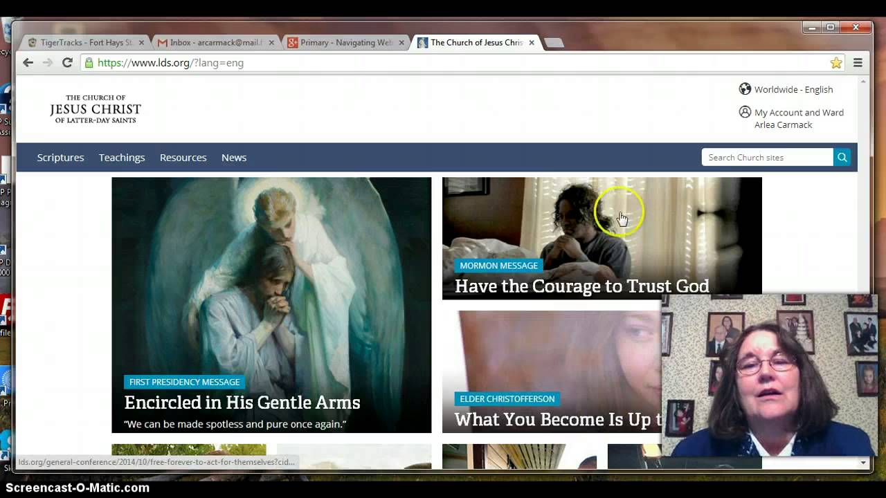Open Worldwide - English language selector
The height and width of the screenshot is (498, 886).
tap(793, 89)
